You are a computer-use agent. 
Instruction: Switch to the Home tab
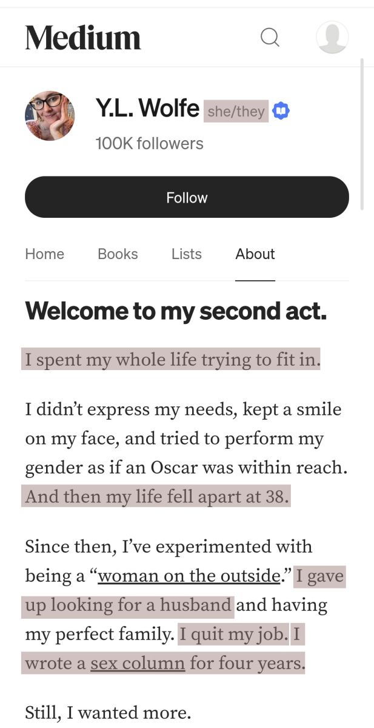[44, 254]
